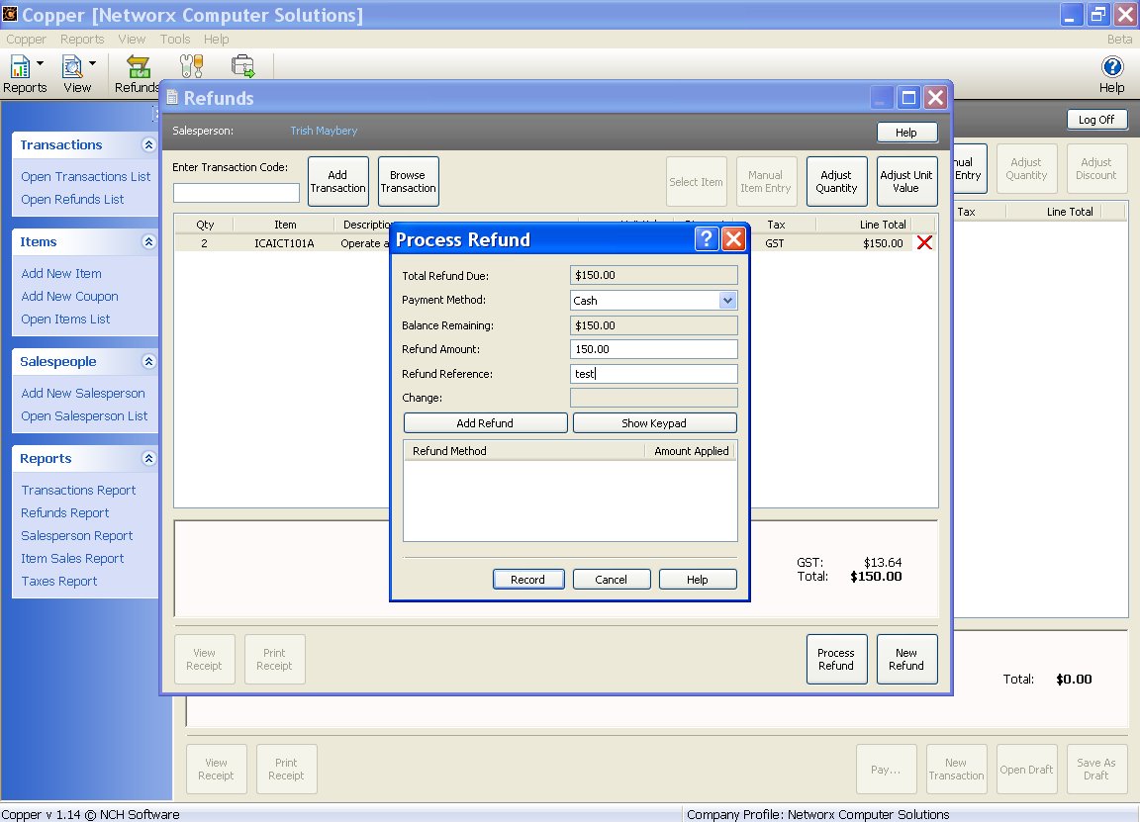Screen dimensions: 1140x822
Task: Open the blue Help question-mark icon
Action: tap(1111, 67)
